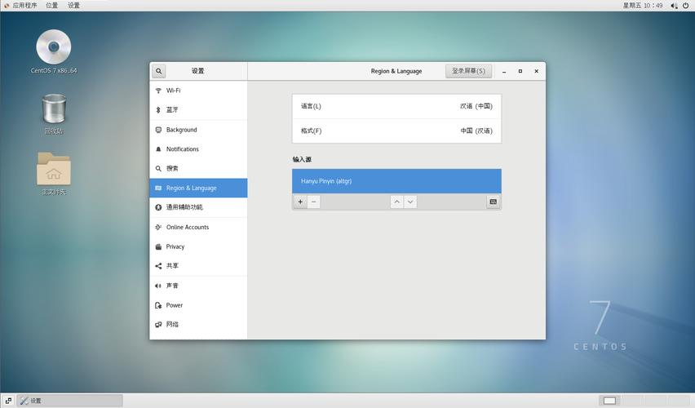The width and height of the screenshot is (695, 408).
Task: Move input source down
Action: [x=410, y=202]
